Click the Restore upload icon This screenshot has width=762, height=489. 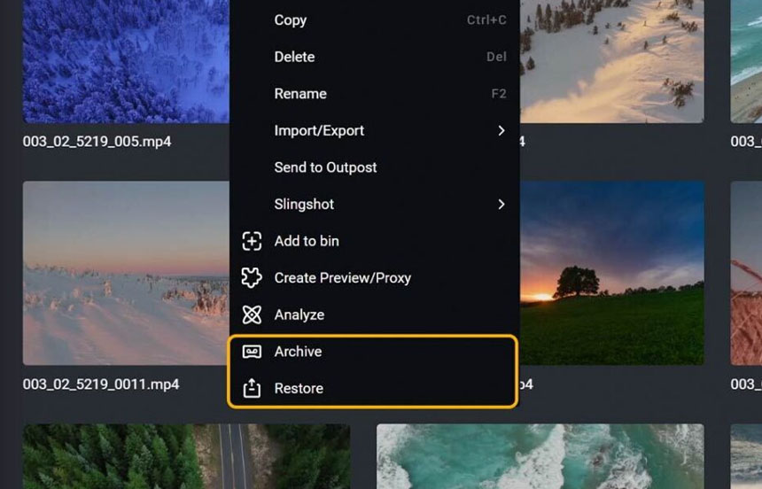point(252,389)
